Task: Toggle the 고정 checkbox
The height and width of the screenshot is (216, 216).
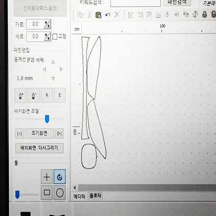Action: coord(55,37)
